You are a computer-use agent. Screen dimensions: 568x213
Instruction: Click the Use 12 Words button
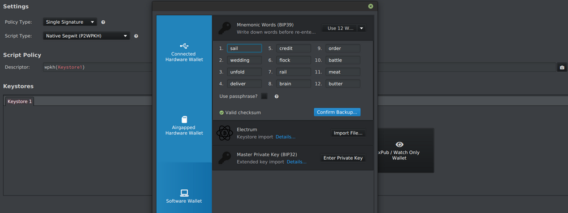tap(340, 28)
